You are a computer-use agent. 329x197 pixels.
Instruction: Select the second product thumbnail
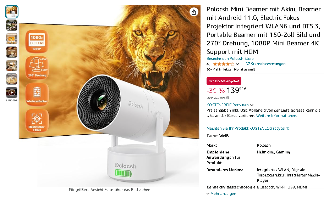(12, 25)
